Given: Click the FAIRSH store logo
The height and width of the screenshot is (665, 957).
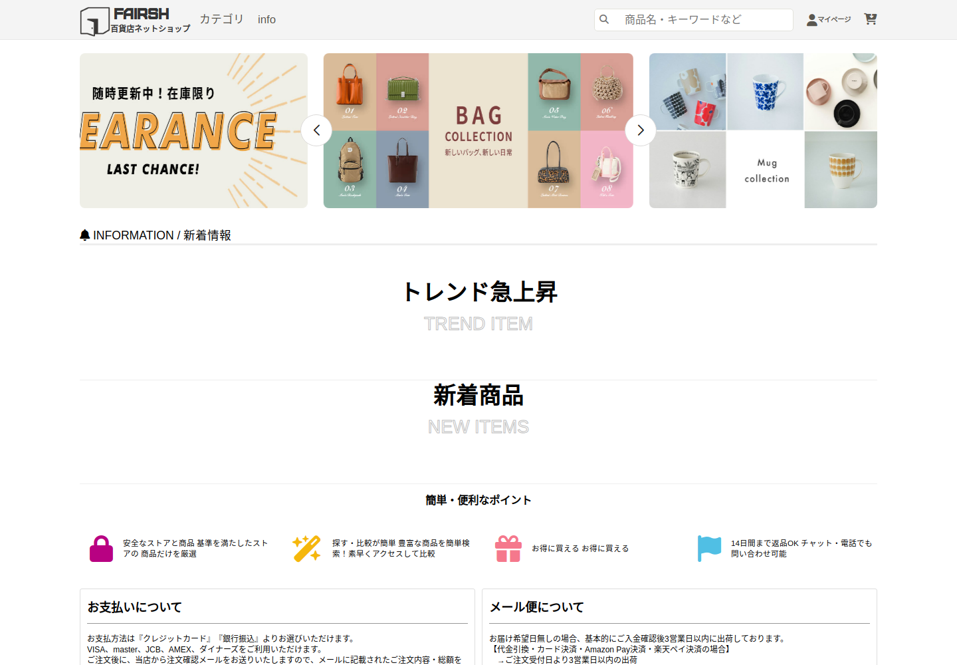Looking at the screenshot, I should (x=135, y=21).
